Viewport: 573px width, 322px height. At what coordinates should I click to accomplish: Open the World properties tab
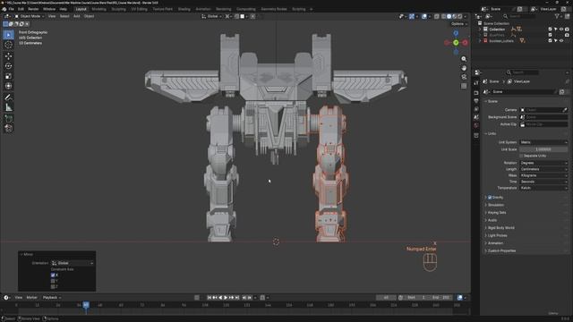click(476, 125)
